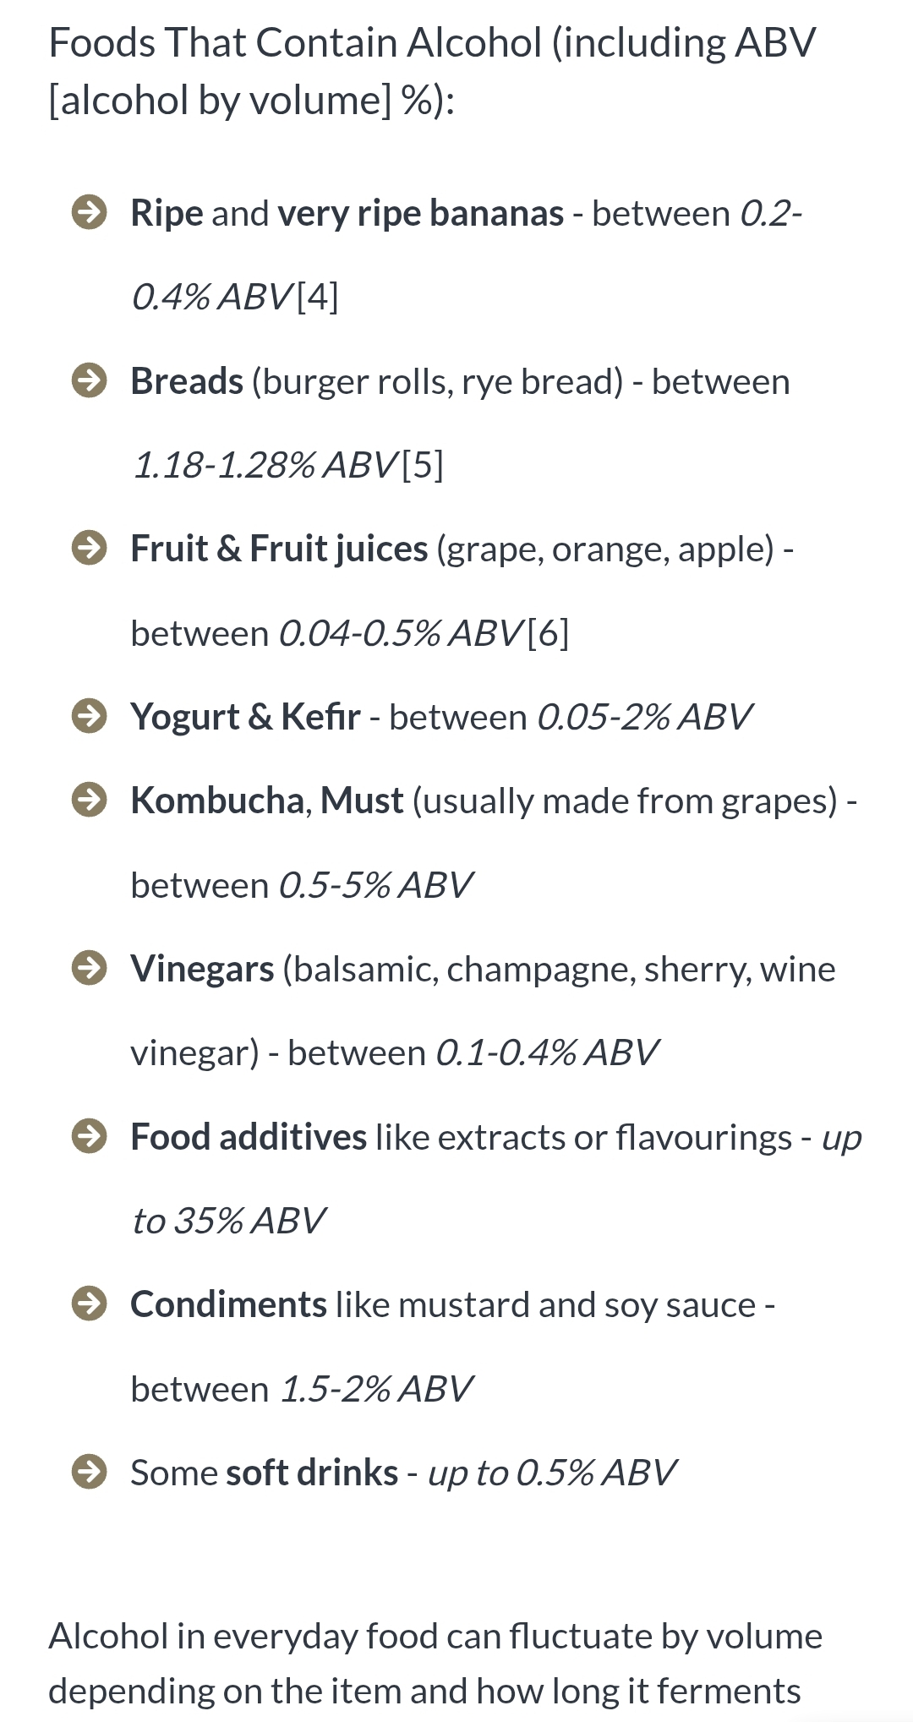Click the arrow bullet beside Fruit & Fruit juices
This screenshot has width=913, height=1722.
coord(89,549)
